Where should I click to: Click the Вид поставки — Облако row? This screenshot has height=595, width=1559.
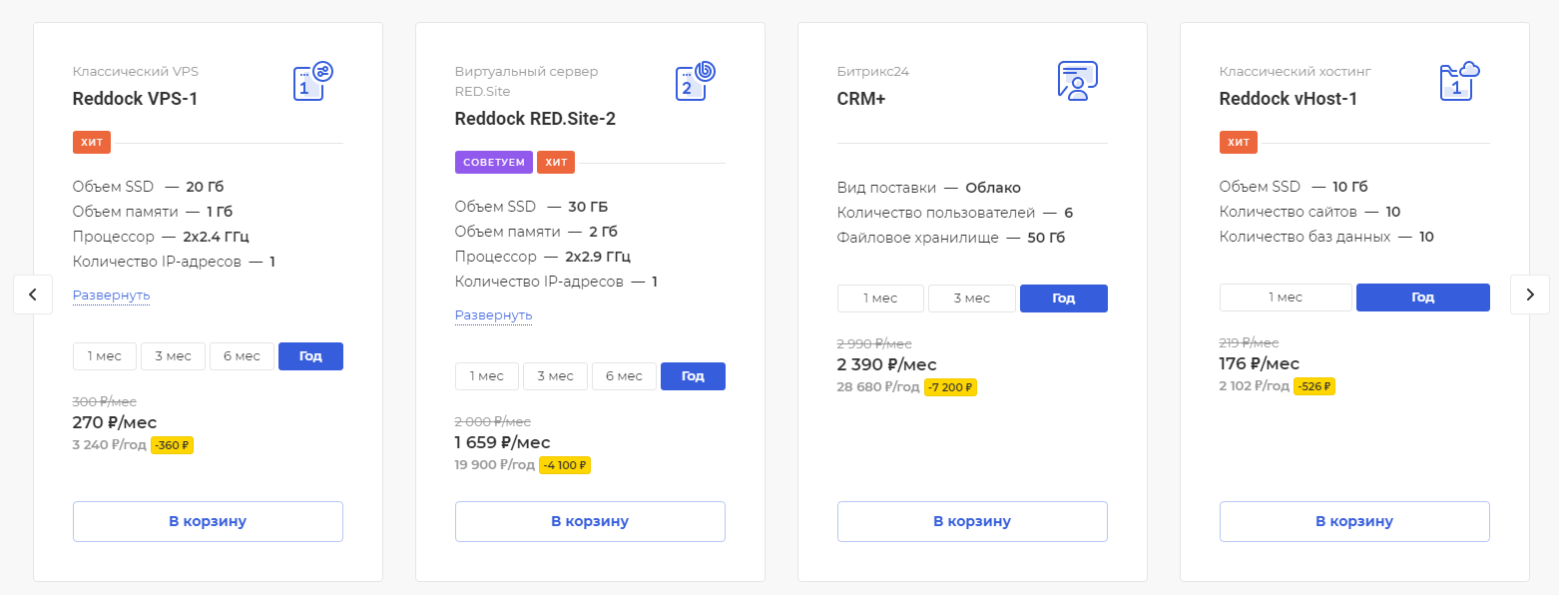929,188
